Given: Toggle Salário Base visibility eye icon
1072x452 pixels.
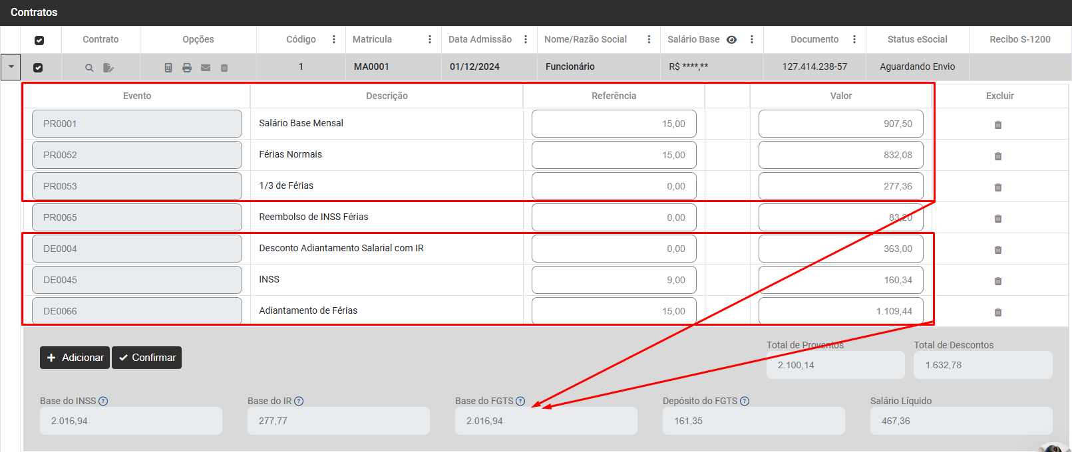Looking at the screenshot, I should pos(731,40).
